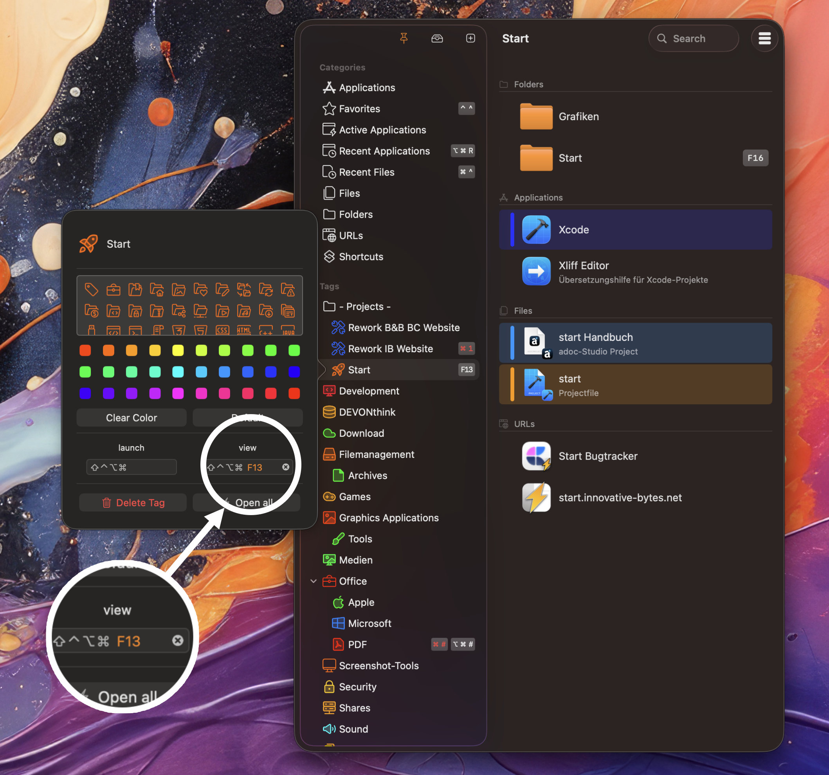Click the inbox tray icon
The image size is (829, 775).
tap(436, 38)
